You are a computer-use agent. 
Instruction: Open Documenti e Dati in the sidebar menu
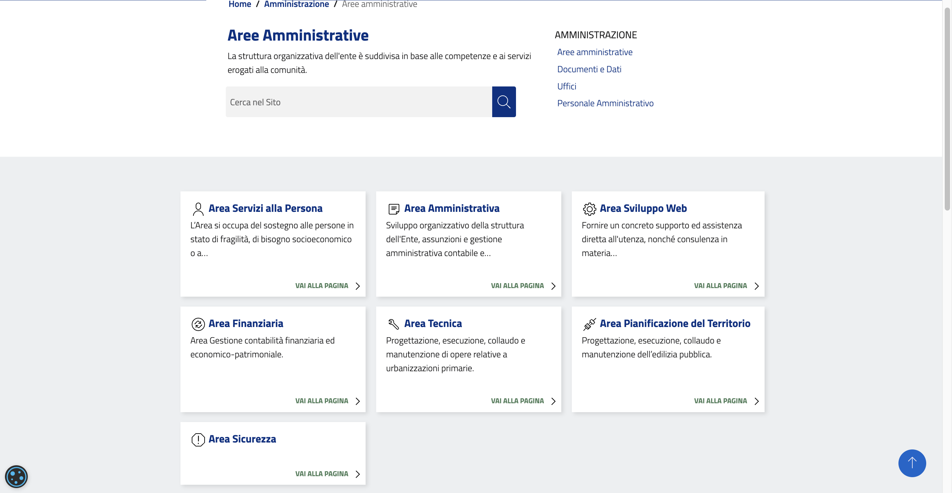589,69
